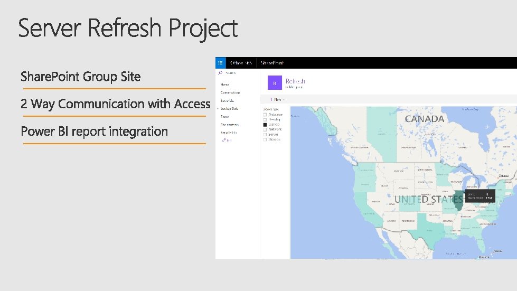Click the SharePoint header title
This screenshot has width=517, height=291.
point(272,63)
